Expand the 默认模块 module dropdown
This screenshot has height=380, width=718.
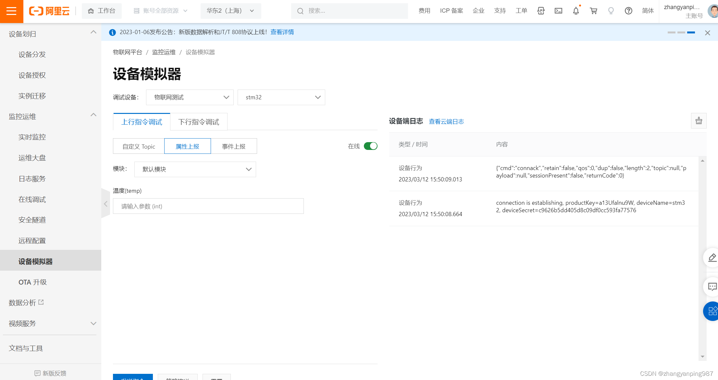point(195,169)
